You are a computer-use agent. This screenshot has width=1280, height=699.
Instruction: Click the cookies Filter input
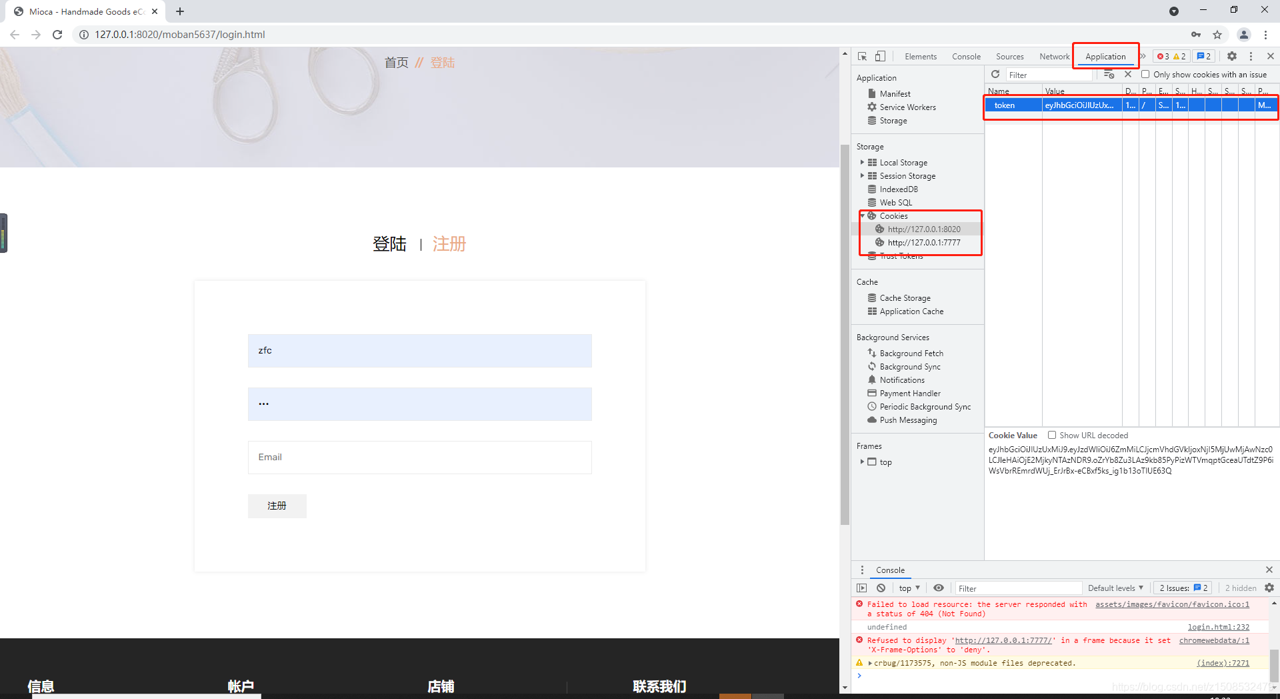point(1049,75)
